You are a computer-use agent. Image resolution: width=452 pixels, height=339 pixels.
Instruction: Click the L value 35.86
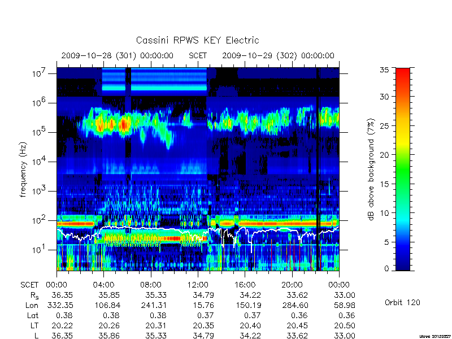click(x=109, y=336)
